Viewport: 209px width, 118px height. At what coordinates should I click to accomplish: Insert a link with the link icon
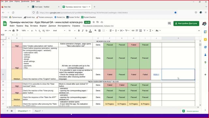(x=133, y=30)
